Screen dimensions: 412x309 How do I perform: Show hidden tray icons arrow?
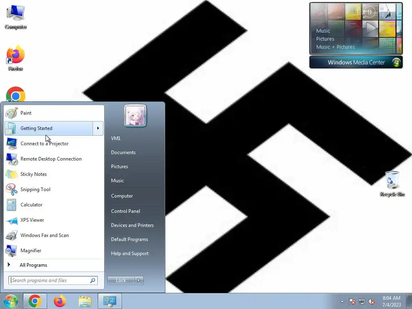tap(342, 301)
